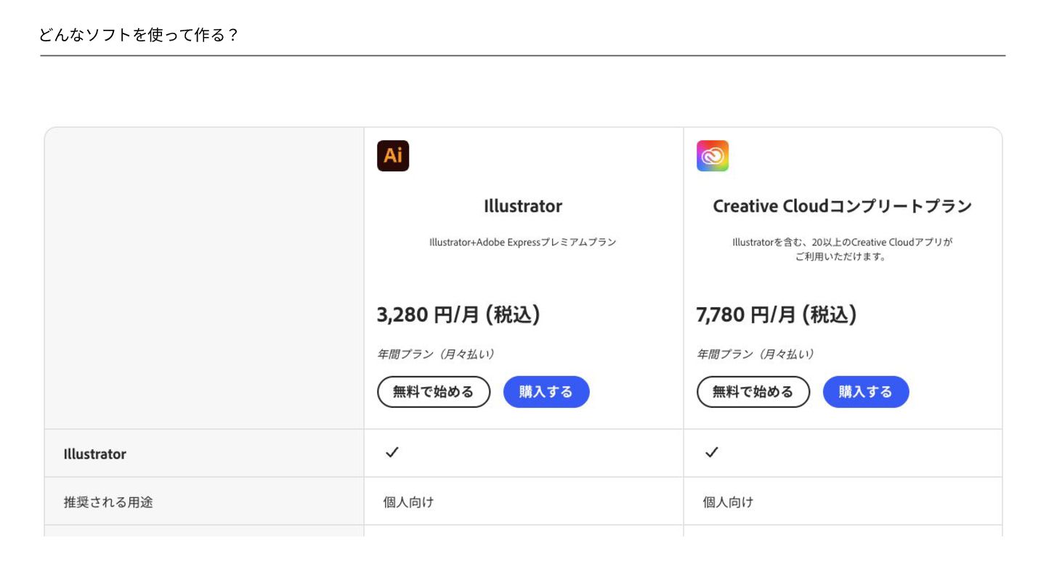The width and height of the screenshot is (1046, 588).
Task: Click the Illustrator plan title heading
Action: 523,206
